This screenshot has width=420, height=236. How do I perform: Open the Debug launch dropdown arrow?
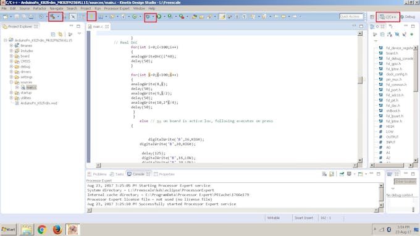coord(153,17)
